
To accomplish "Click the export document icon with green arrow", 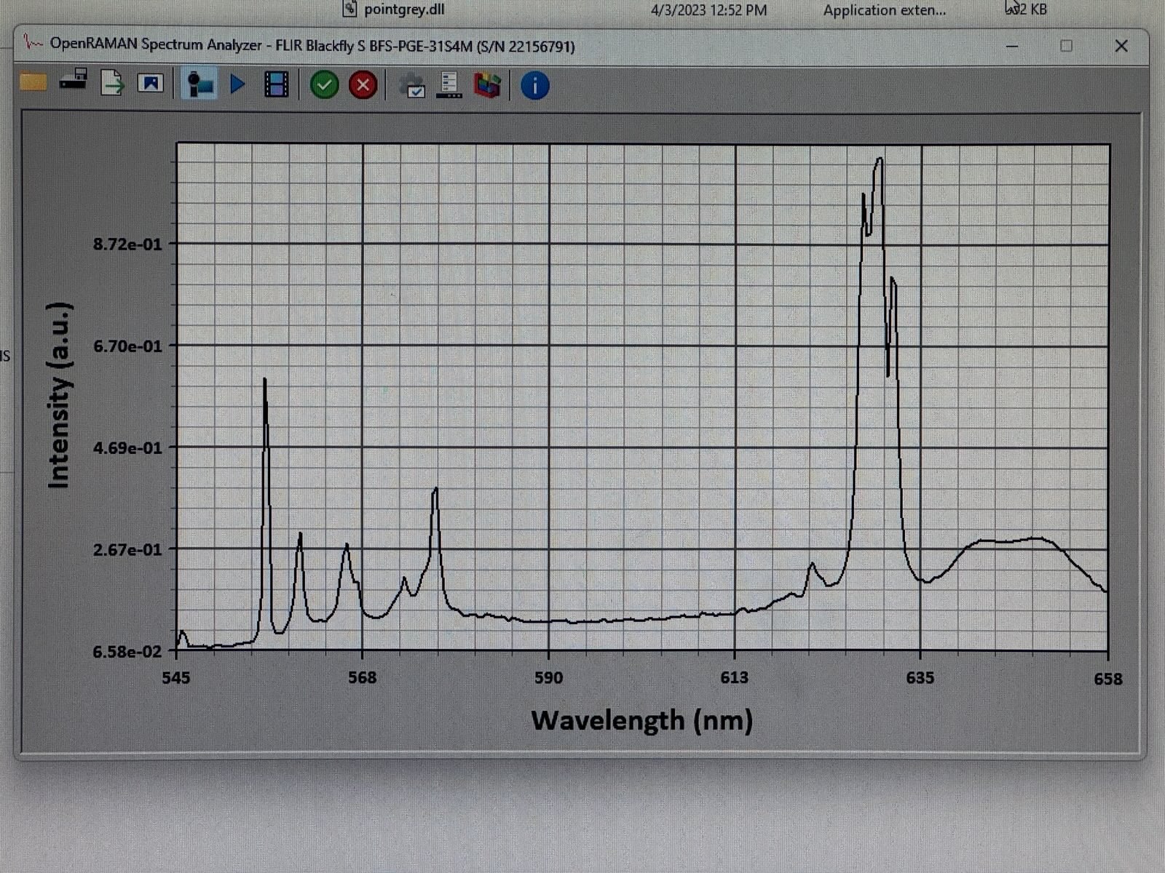I will click(112, 83).
